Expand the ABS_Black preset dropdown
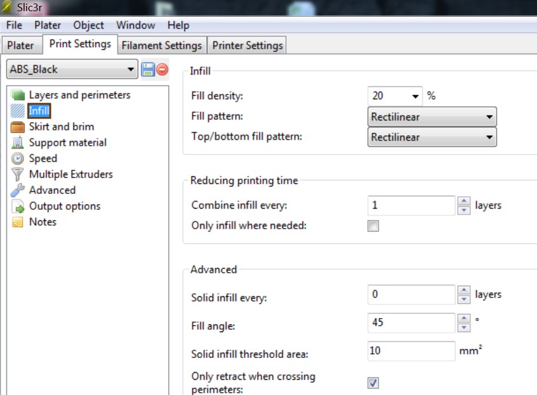 [x=130, y=69]
